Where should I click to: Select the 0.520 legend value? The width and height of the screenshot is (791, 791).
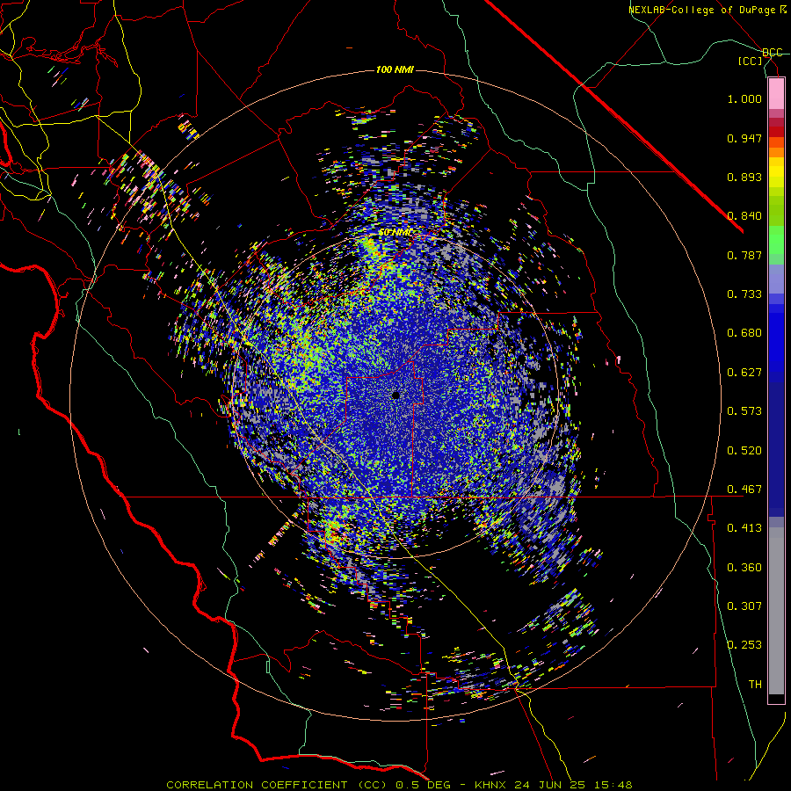click(744, 451)
